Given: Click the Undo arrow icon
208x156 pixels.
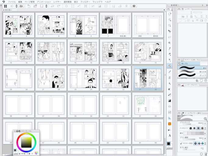Looking at the screenshot, I should tap(52, 6).
